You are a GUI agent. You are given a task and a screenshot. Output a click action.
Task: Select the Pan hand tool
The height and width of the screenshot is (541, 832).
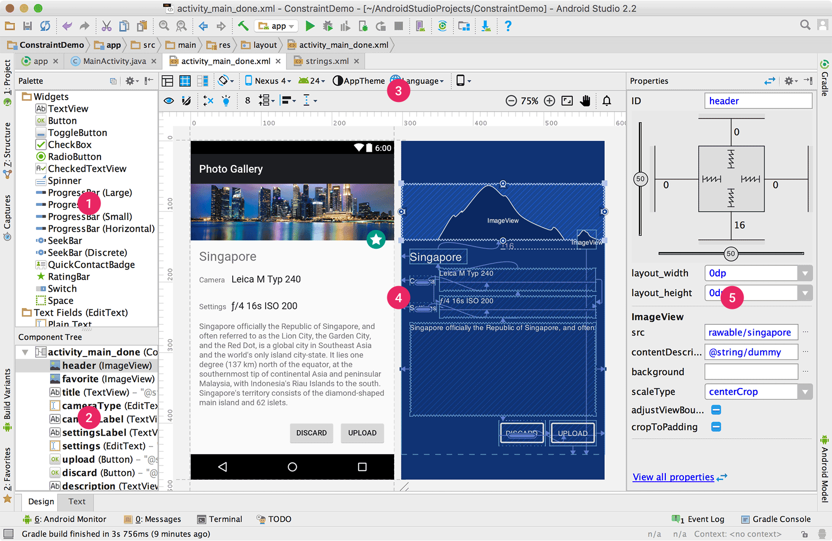585,101
